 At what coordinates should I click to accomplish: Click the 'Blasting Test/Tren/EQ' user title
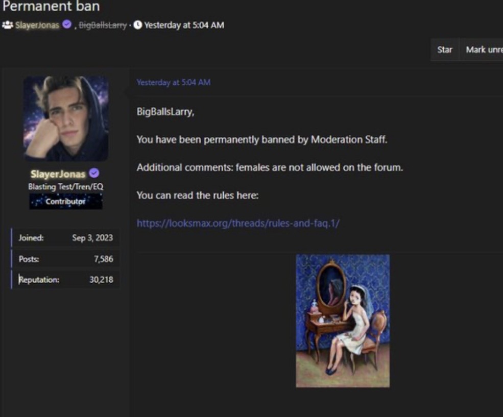click(66, 186)
